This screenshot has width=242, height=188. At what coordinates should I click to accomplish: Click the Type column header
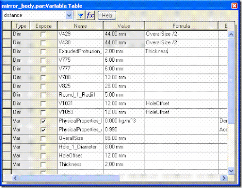(x=21, y=26)
